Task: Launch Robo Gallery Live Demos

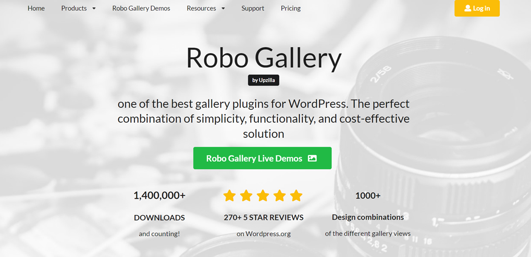Action: [254, 158]
